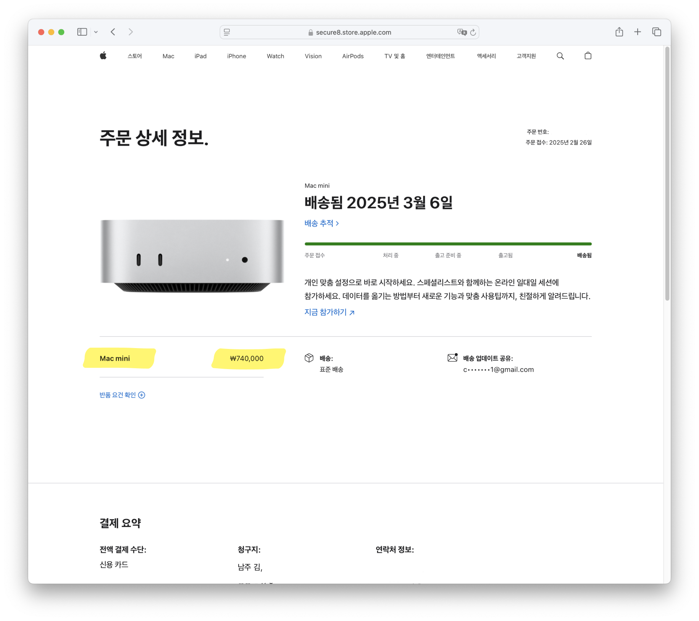Viewport: 699px width, 621px height.
Task: Toggle the Safari sidebar icon
Action: 82,31
